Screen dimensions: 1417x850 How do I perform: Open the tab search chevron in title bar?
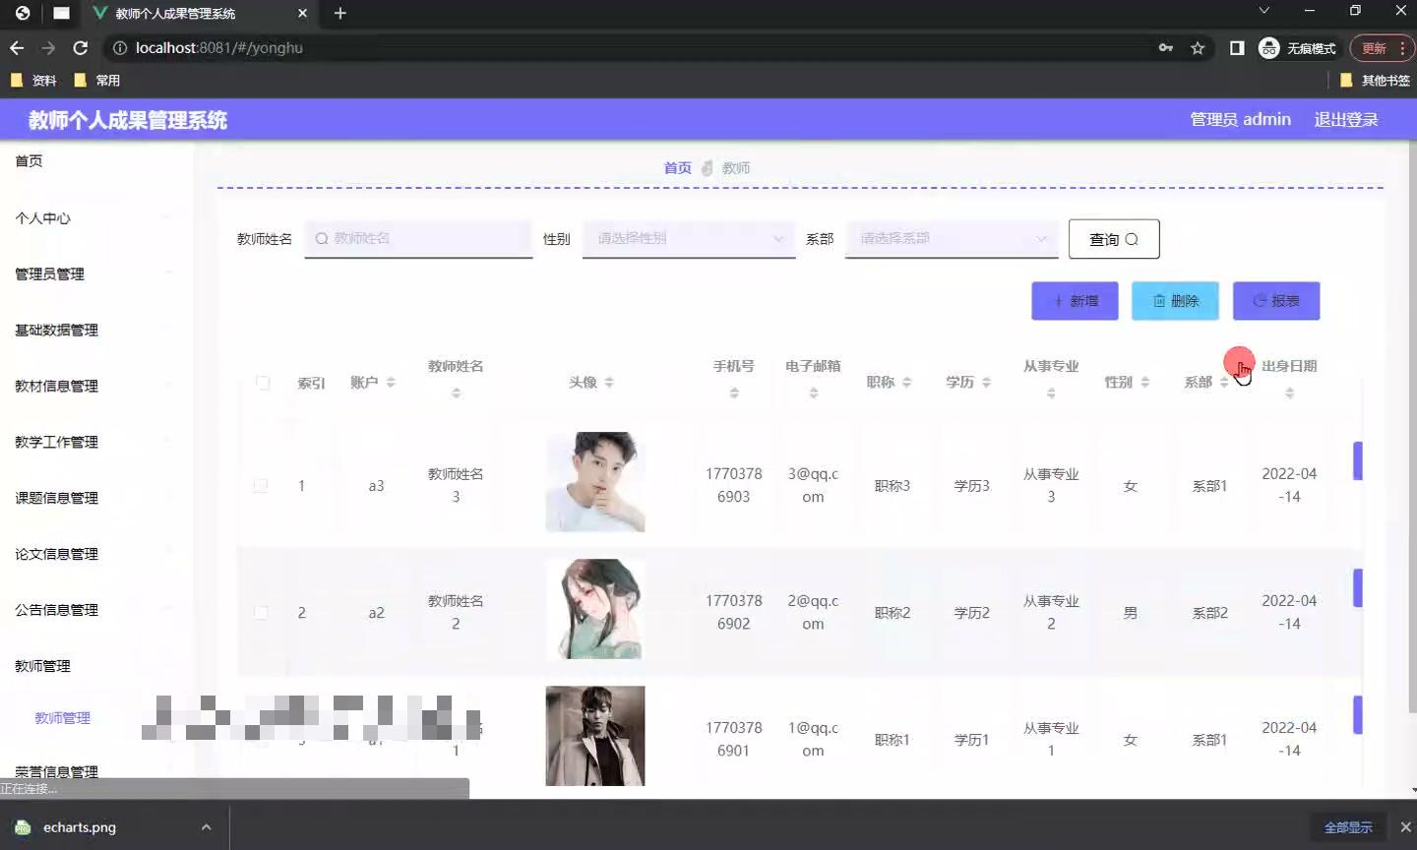pyautogui.click(x=1264, y=11)
